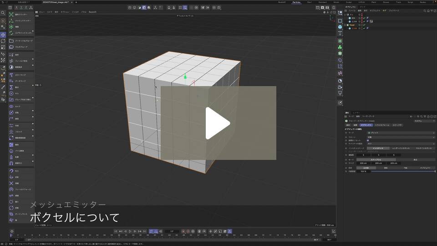The width and height of the screenshot is (437, 246).
Task: Collapse the first null hierarchy in object manager
Action: coord(345,15)
